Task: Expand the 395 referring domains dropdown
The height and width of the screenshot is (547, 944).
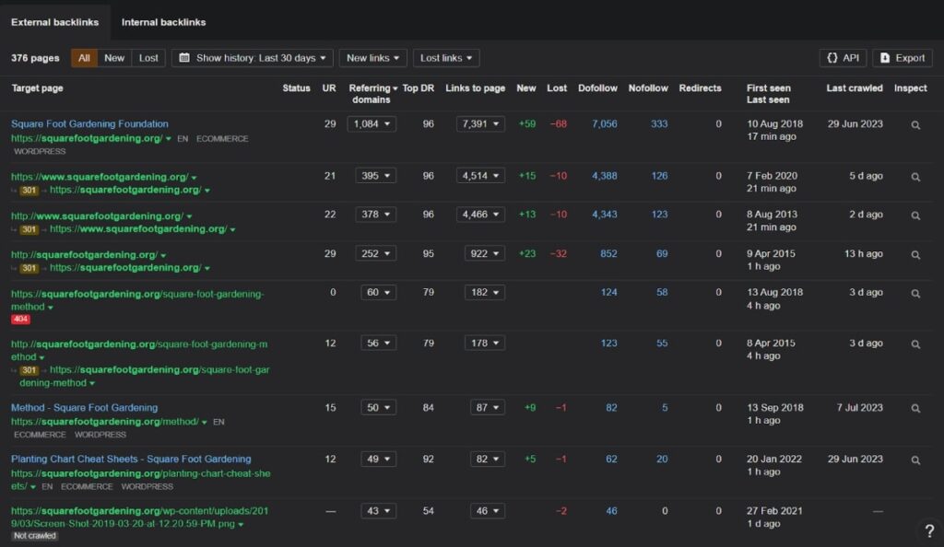Action: coord(376,176)
